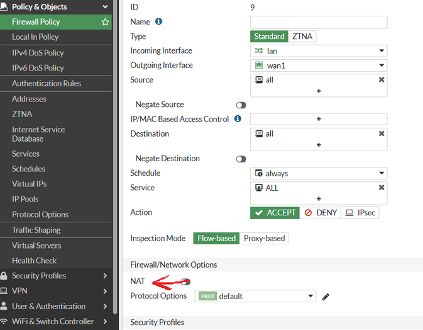
Task: Add an IP/MAC Based Access Control entry
Action: pyautogui.click(x=319, y=119)
